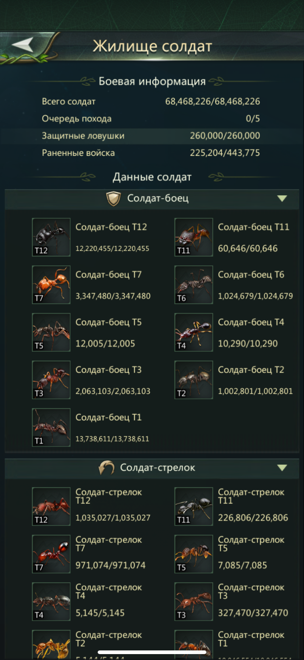Tap Солдат-боец T3 ant icon

tap(51, 380)
